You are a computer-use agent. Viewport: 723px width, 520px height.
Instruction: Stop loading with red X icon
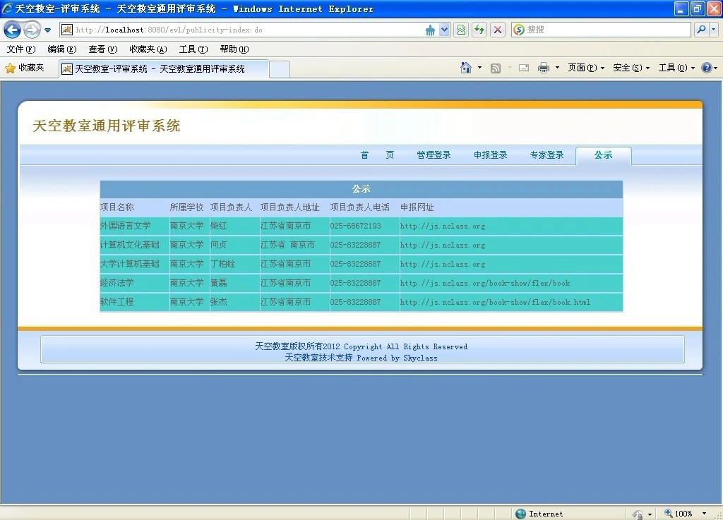[498, 30]
